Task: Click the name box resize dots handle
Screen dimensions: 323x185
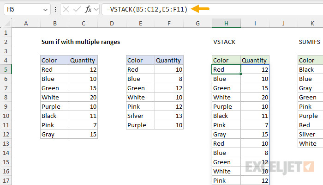Action: point(55,9)
